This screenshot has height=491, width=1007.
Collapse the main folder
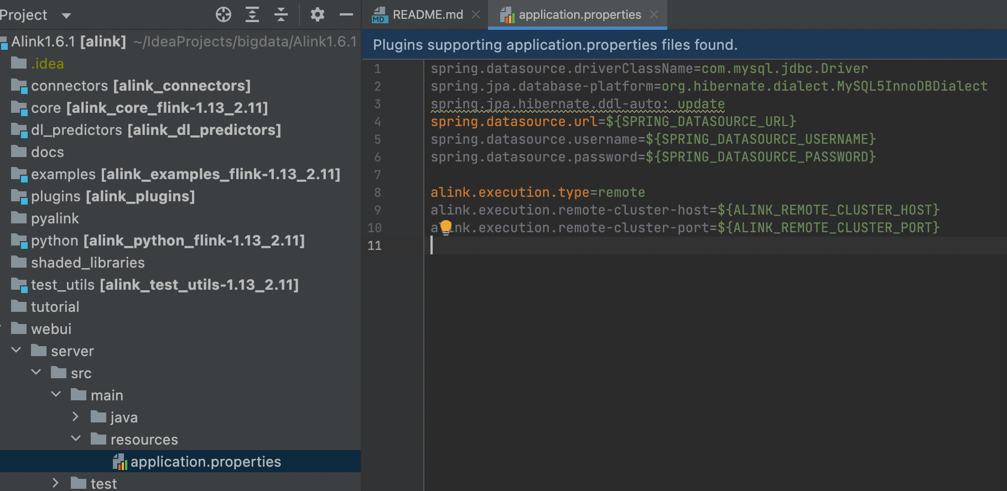(56, 394)
